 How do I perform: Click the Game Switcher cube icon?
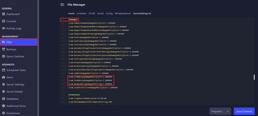4,56
